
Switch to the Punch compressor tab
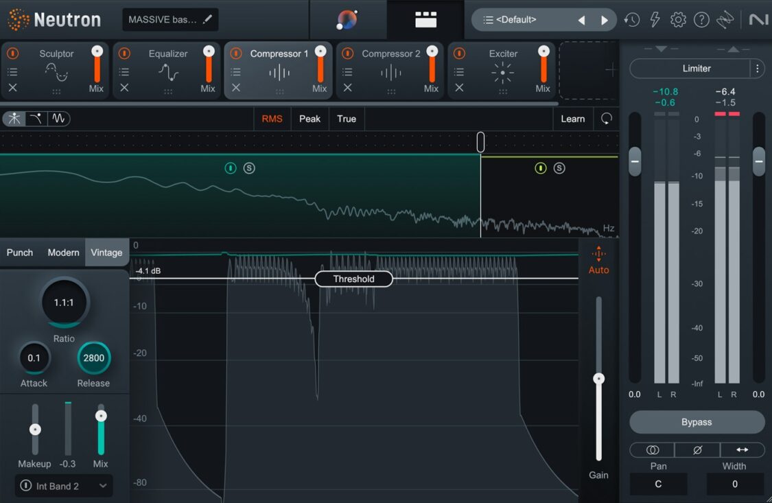coord(19,253)
